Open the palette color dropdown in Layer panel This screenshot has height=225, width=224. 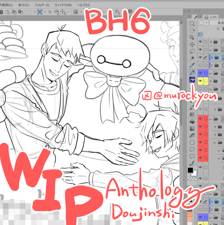pos(203,23)
